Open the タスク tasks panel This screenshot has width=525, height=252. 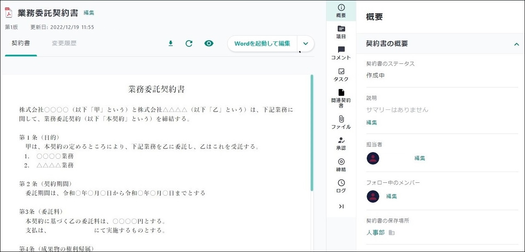point(341,75)
